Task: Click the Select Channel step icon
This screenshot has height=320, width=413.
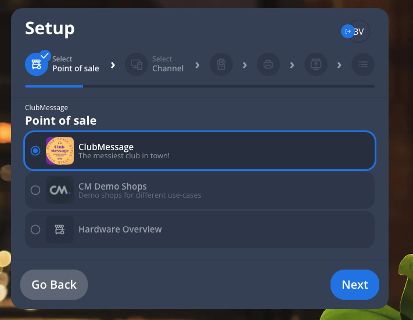Action: tap(137, 64)
